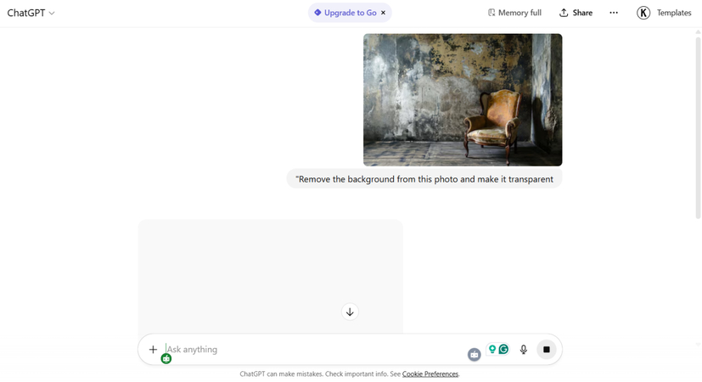Image resolution: width=702 pixels, height=382 pixels.
Task: Click the loading image placeholder in response
Action: pos(271,276)
